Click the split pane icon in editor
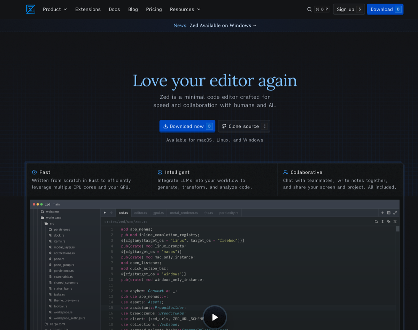Viewport: 418px width, 330px height. coord(389,213)
